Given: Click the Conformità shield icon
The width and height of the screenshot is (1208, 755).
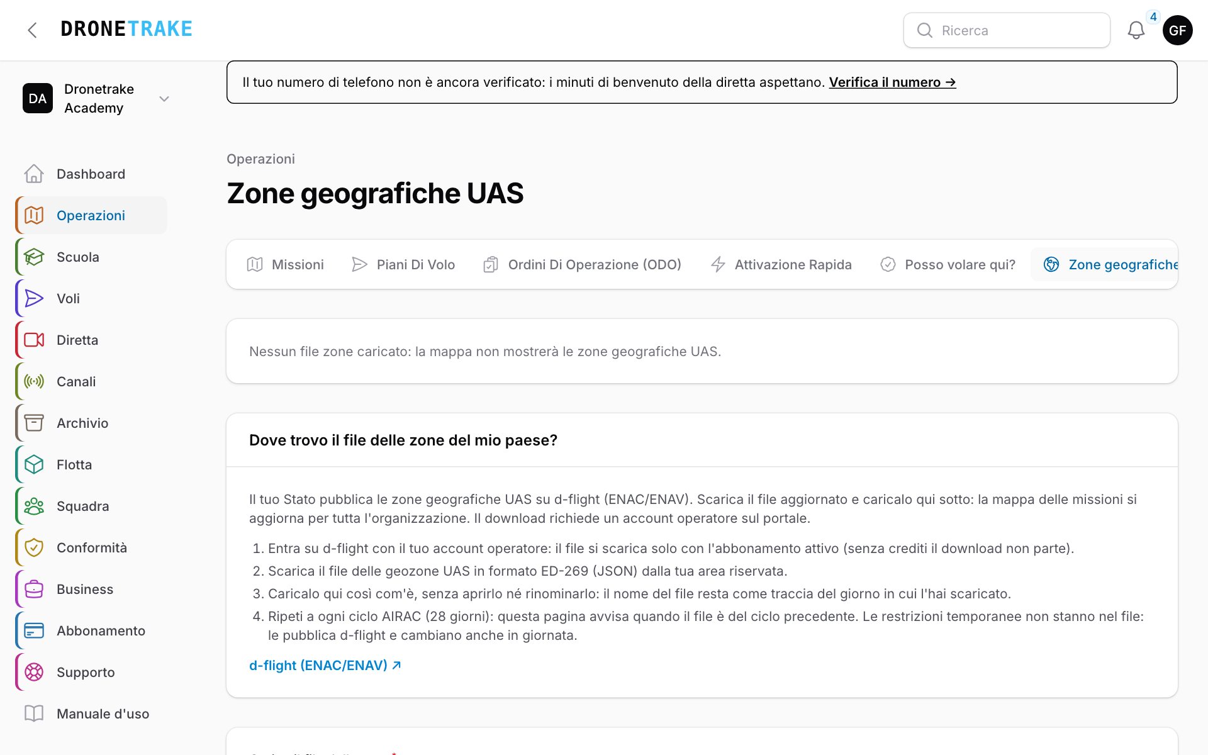Looking at the screenshot, I should click(34, 547).
